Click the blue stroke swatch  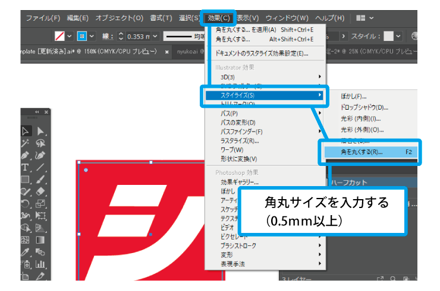(82, 36)
